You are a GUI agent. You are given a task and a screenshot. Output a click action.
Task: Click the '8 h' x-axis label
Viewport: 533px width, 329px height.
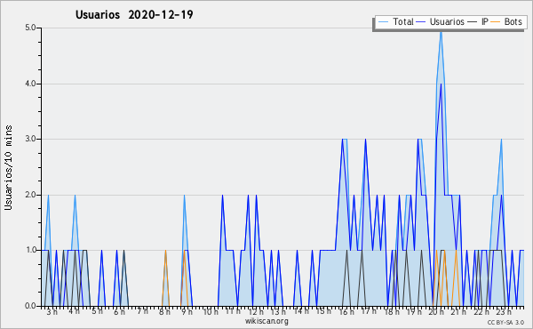pos(164,311)
